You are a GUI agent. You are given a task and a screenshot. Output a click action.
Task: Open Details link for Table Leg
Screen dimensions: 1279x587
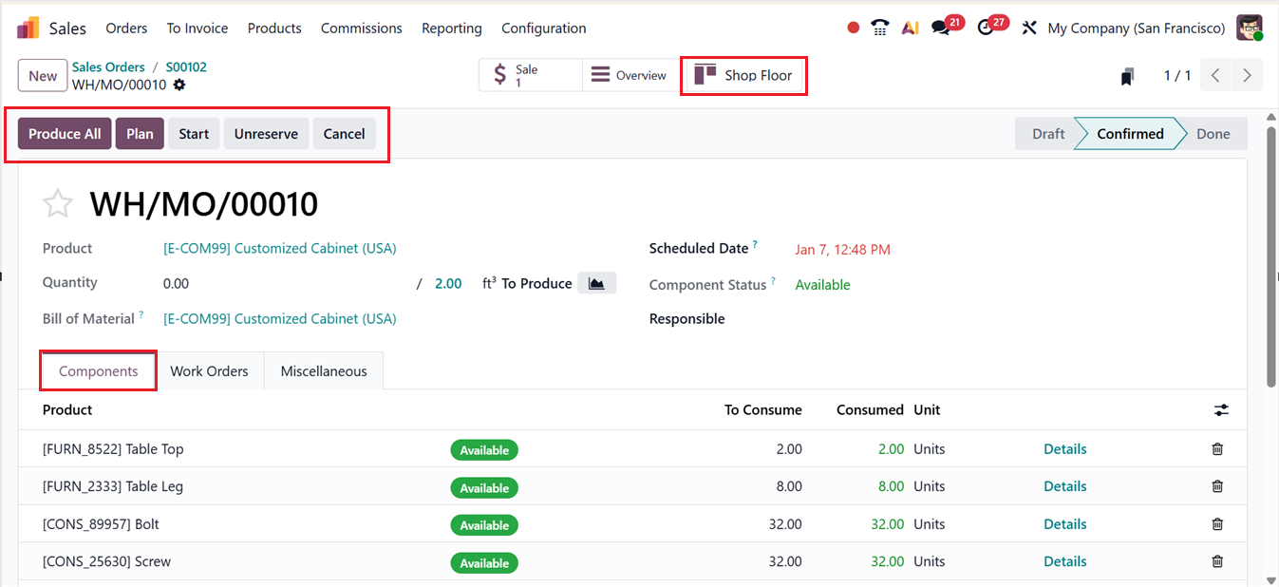click(x=1064, y=486)
